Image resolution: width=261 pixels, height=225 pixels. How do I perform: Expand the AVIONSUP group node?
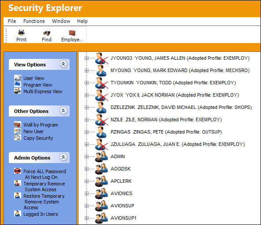click(86, 206)
